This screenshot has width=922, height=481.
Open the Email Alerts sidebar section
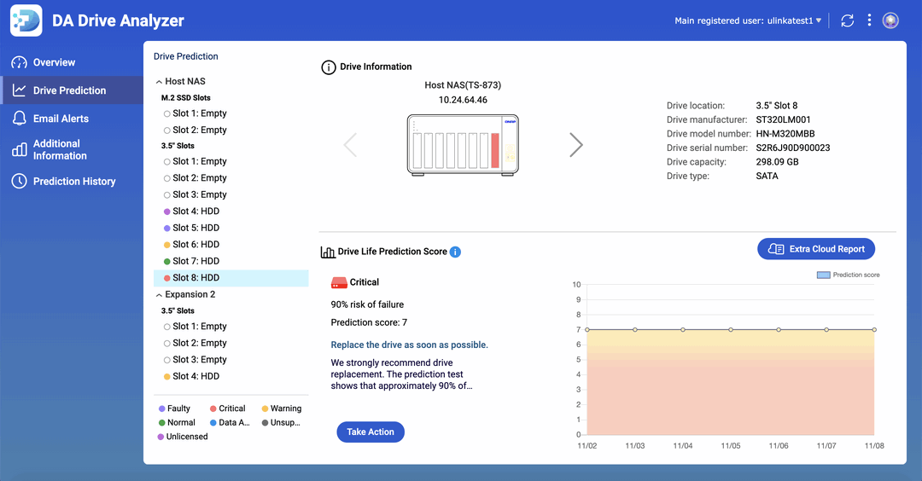pyautogui.click(x=61, y=119)
